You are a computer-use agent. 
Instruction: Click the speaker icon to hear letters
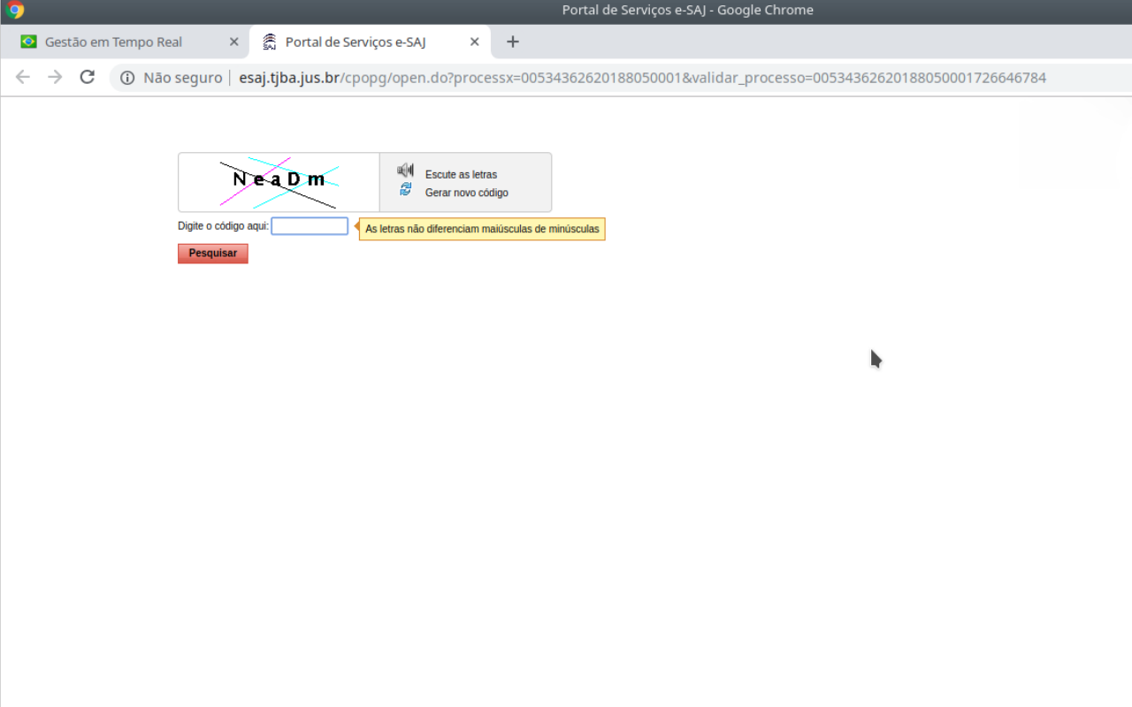tap(405, 171)
